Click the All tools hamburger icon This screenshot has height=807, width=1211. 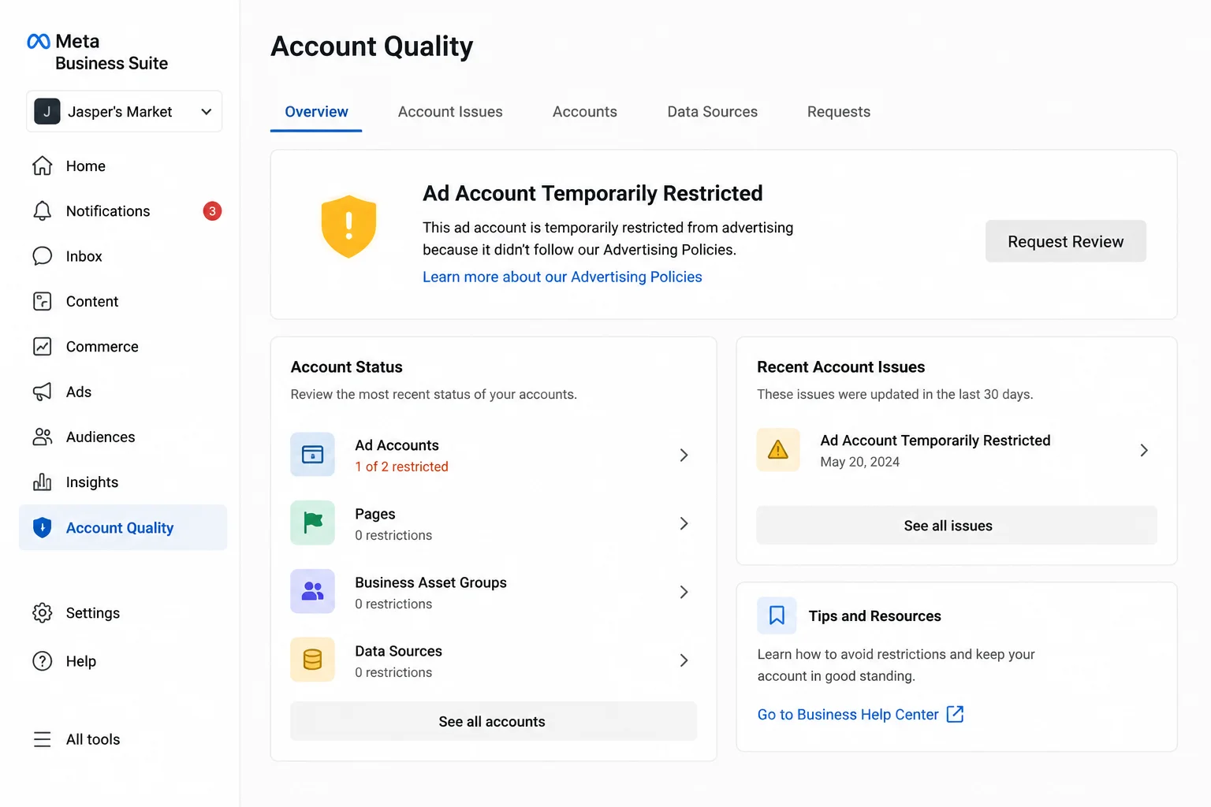coord(43,739)
